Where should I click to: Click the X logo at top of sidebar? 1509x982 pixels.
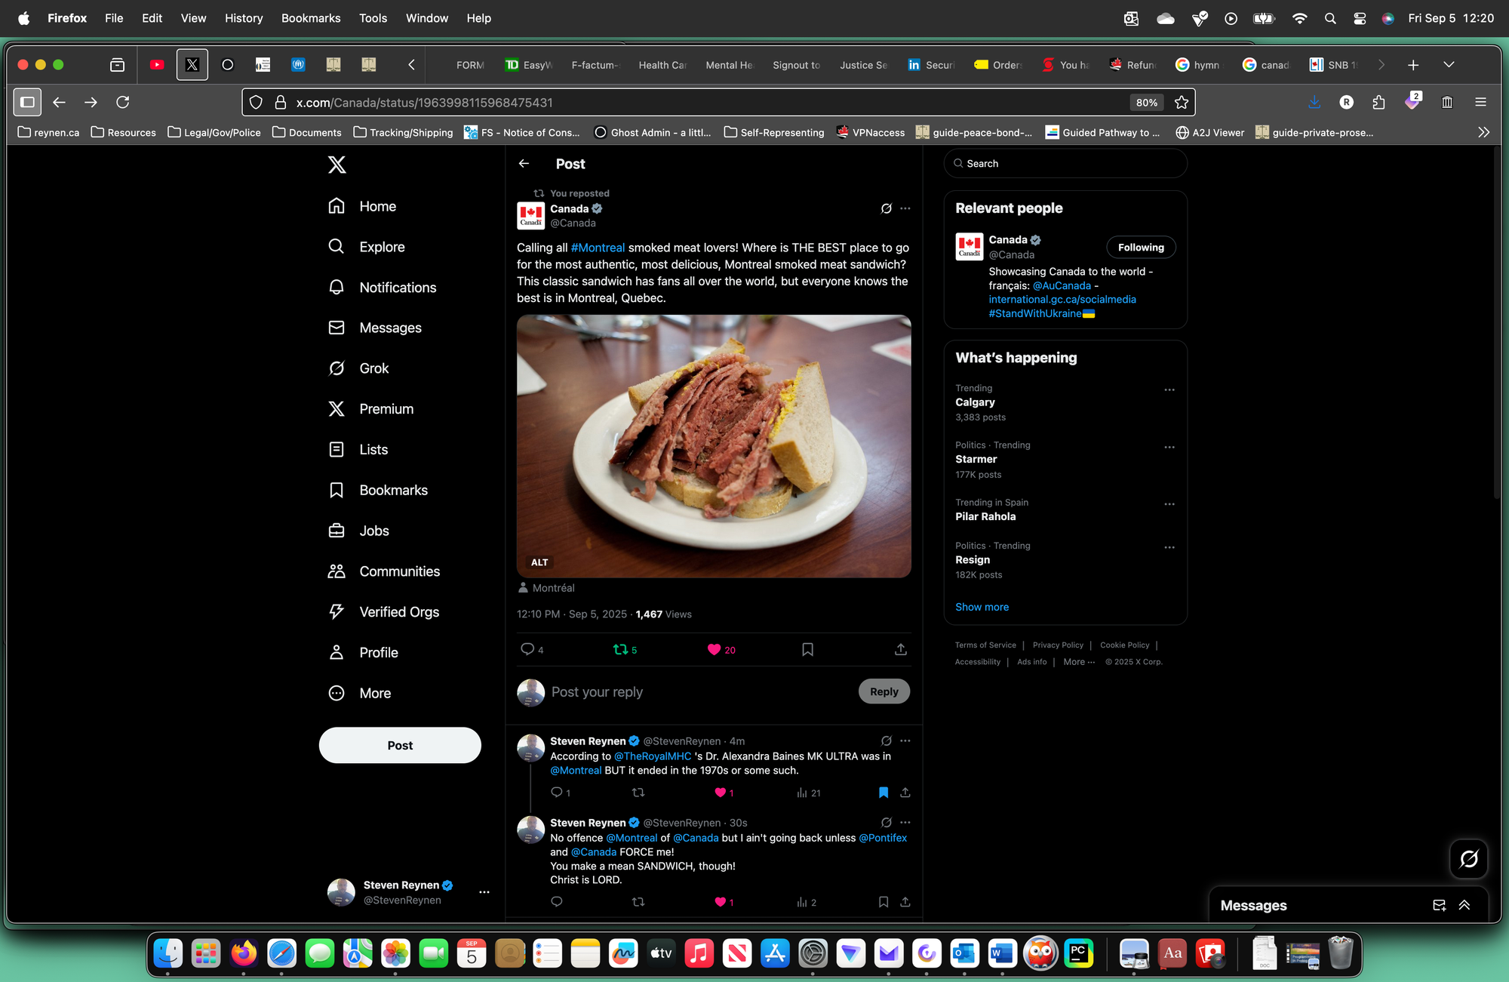coord(337,165)
